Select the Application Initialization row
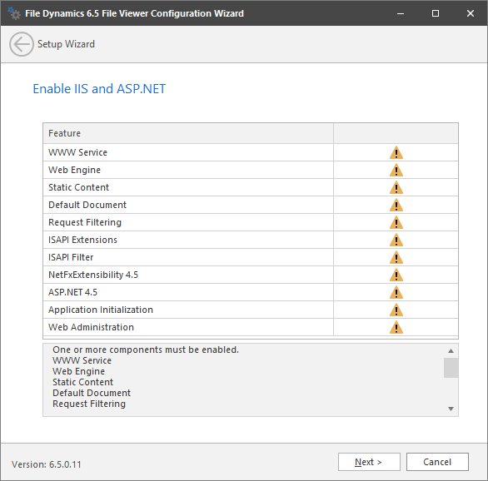The width and height of the screenshot is (488, 481). [251, 310]
